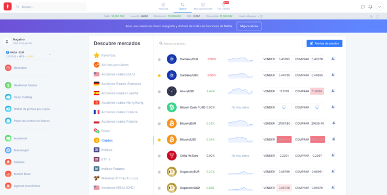Image resolution: width=387 pixels, height=195 pixels.
Task: Toggle favorite star for Bitcoin/EUR
Action: 159,124
